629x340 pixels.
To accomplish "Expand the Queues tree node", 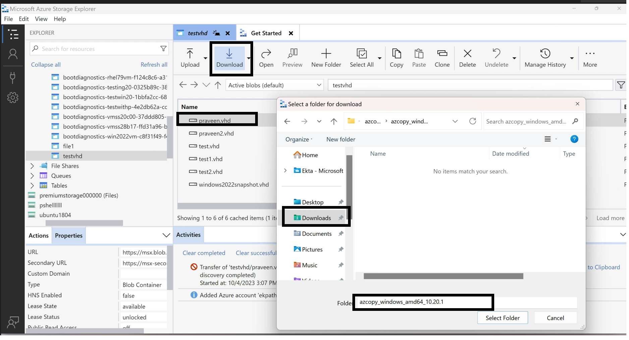I will 32,176.
